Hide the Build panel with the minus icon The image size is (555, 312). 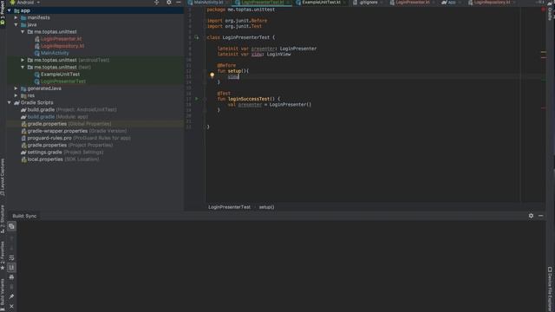pyautogui.click(x=540, y=216)
